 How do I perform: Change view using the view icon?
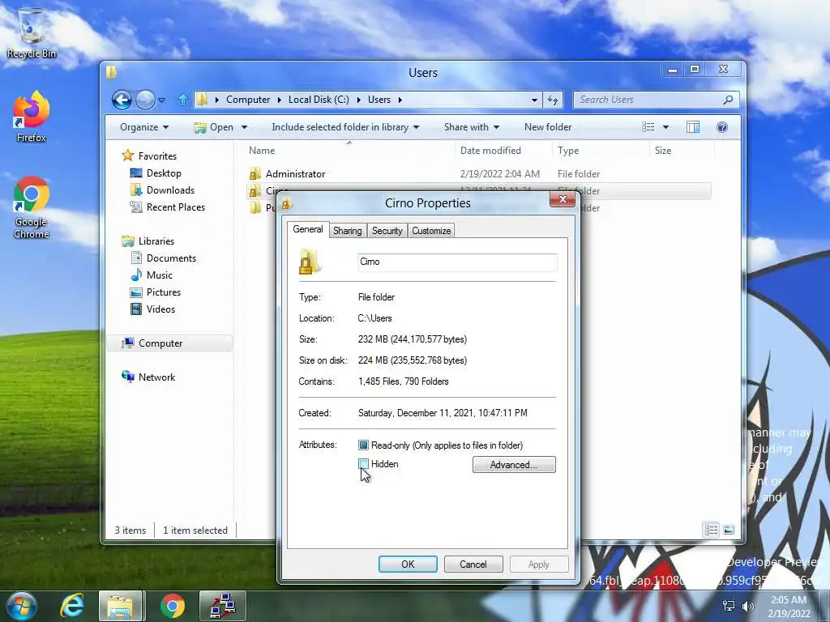coord(648,127)
